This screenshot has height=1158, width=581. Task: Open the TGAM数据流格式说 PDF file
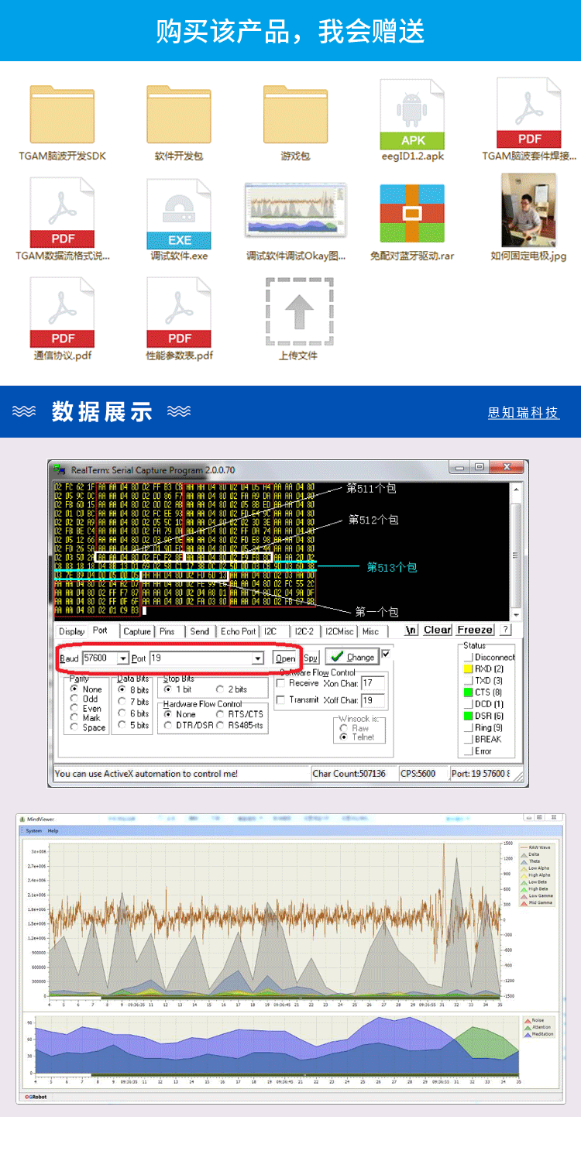pos(63,213)
